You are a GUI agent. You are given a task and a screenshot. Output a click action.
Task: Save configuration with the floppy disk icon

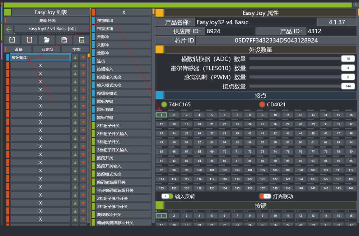64,40
